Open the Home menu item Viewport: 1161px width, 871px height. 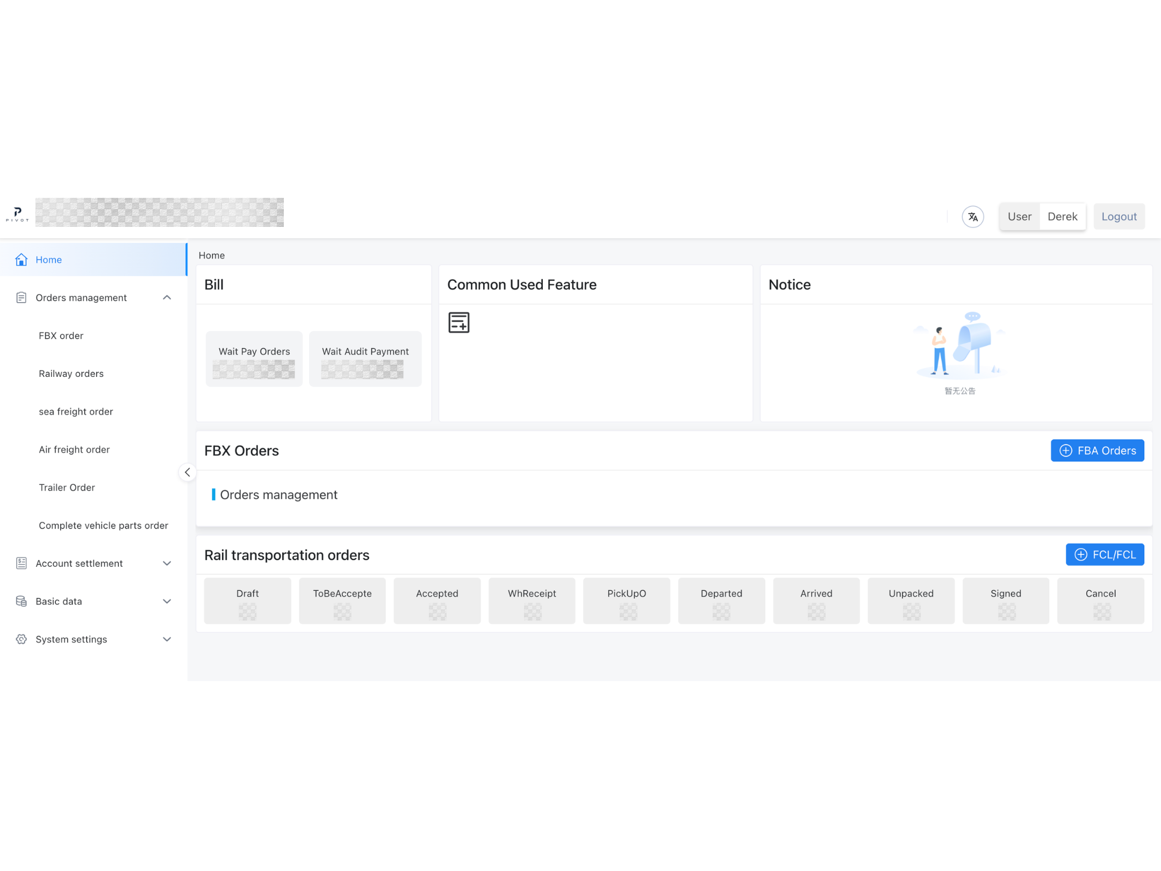click(94, 260)
